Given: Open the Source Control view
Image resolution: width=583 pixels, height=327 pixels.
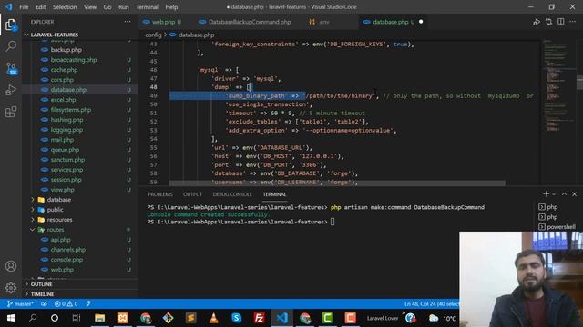Looking at the screenshot, I should (x=11, y=68).
